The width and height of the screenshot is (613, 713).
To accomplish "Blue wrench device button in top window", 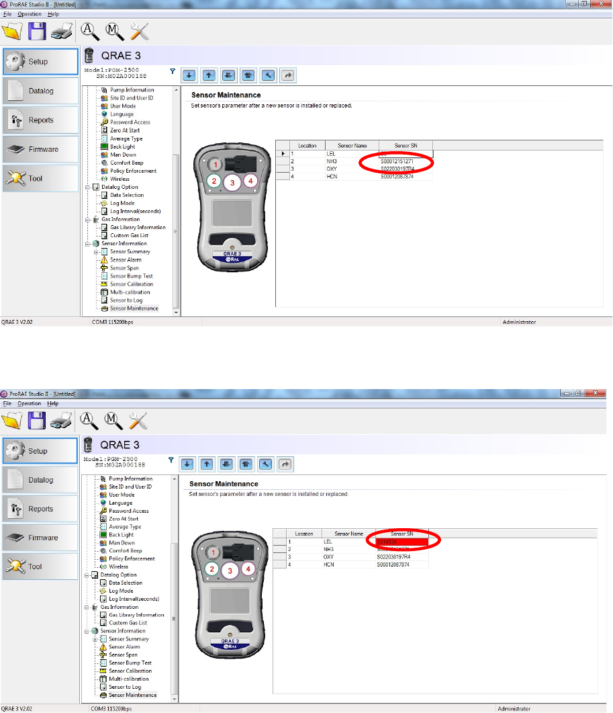I will (268, 75).
